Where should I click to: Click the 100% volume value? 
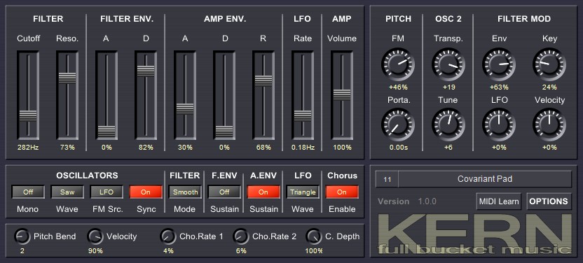point(342,148)
